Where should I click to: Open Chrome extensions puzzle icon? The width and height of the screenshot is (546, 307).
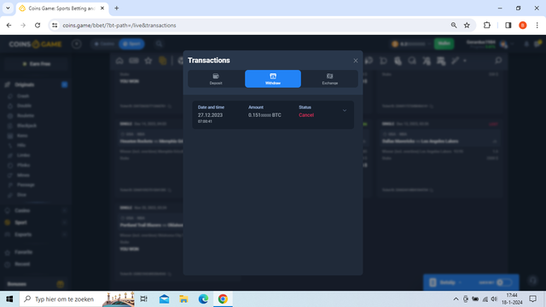pyautogui.click(x=487, y=25)
